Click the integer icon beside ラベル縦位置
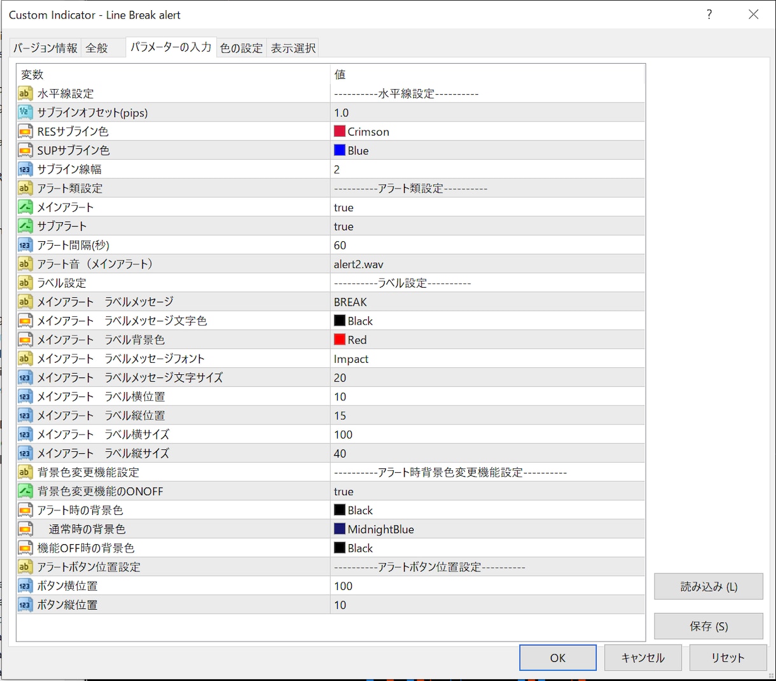This screenshot has height=681, width=776. 25,416
